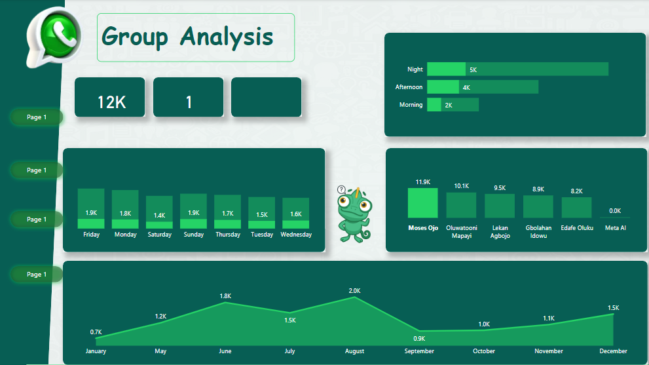Select the Morning bar showing 2K
Screen dimensions: 649x365
tap(453, 105)
